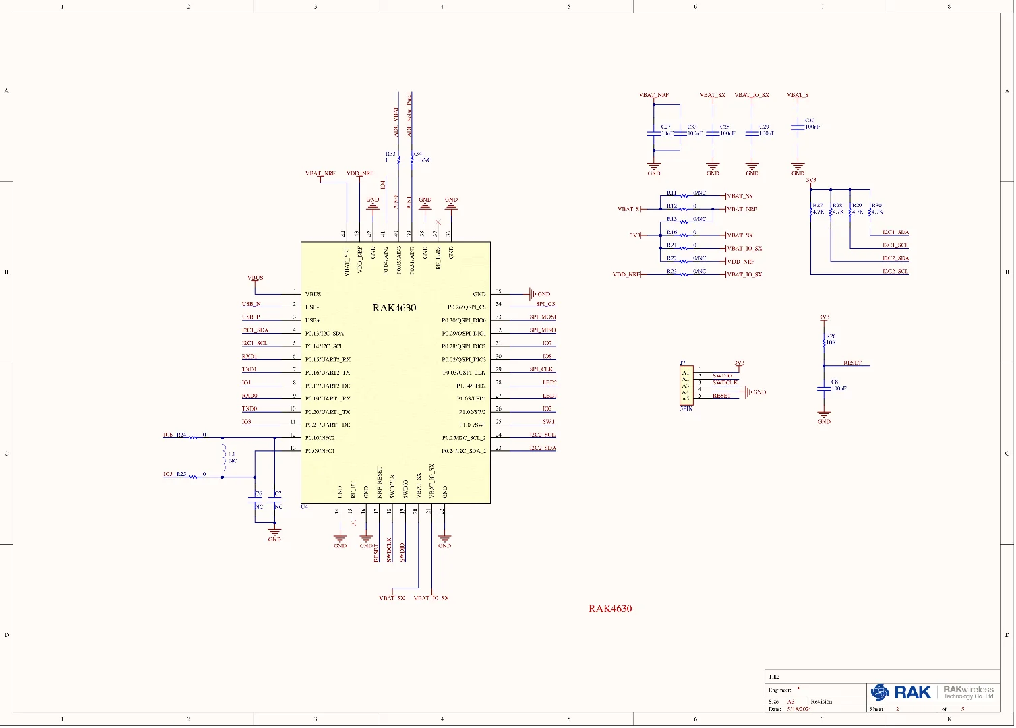Click the red RAK4630 title below the schematic

coord(610,609)
